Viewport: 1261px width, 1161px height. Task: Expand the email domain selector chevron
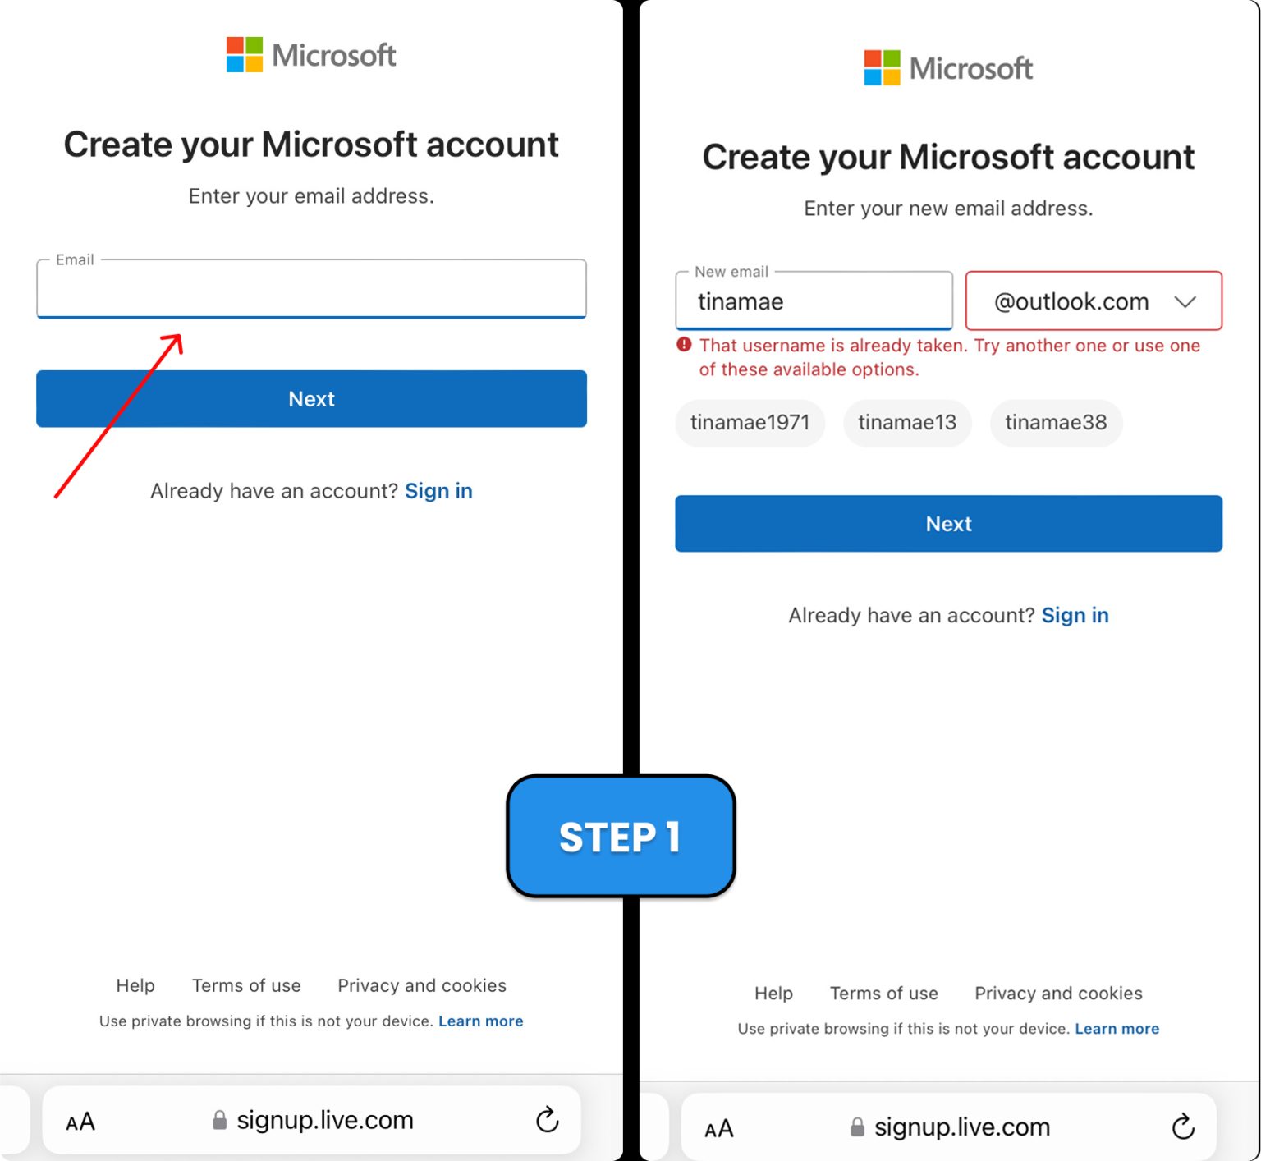point(1185,301)
